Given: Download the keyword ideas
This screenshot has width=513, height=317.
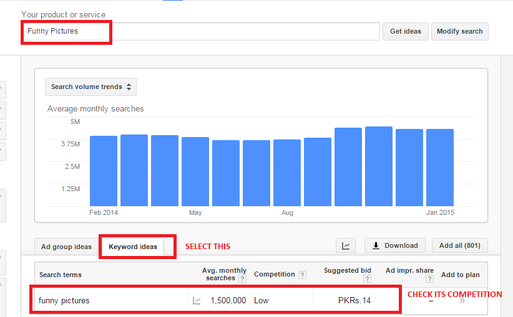Looking at the screenshot, I should pyautogui.click(x=395, y=245).
